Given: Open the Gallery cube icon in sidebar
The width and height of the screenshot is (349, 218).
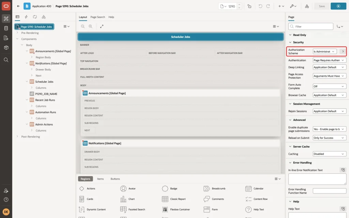Looking at the screenshot, I should tap(6, 47).
